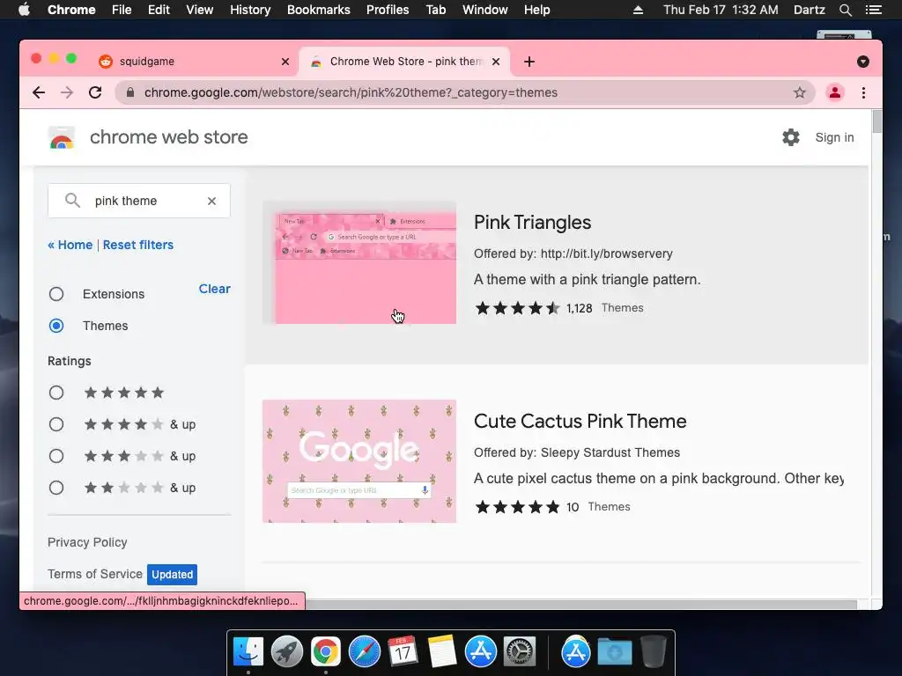Open Finder from the dock
Screen dimensions: 902x676
(248, 652)
